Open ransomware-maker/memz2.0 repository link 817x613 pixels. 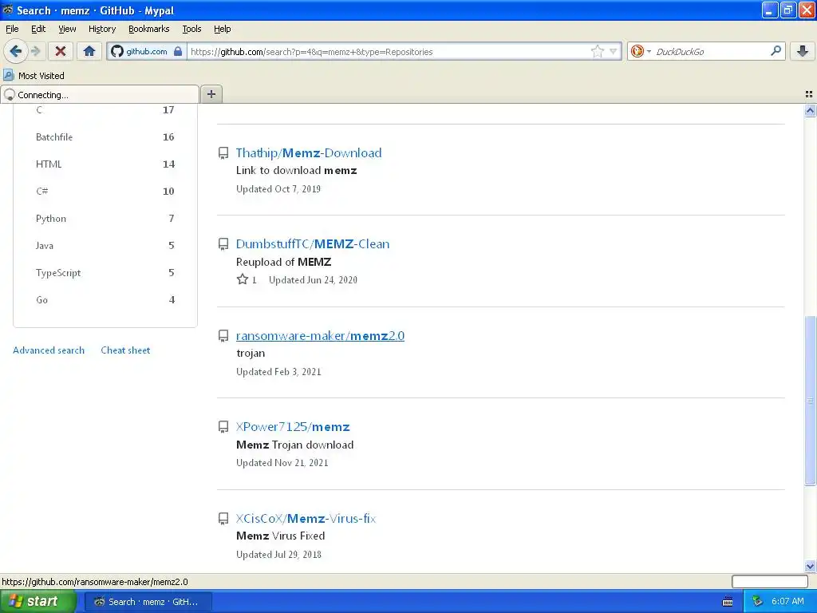(x=320, y=336)
